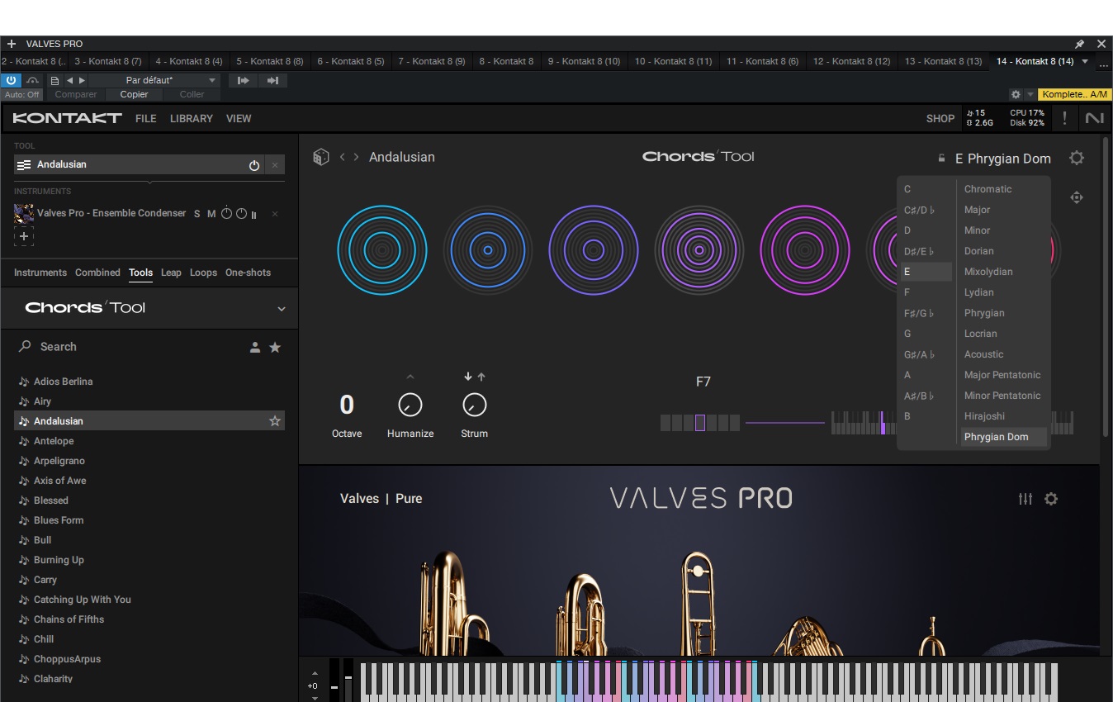
Task: Adjust the Strum knob
Action: click(475, 405)
